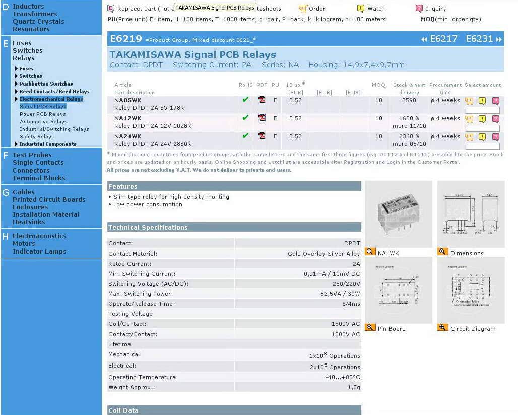Image resolution: width=518 pixels, height=415 pixels.
Task: Expand Switches submenu arrow
Action: pyautogui.click(x=16, y=76)
